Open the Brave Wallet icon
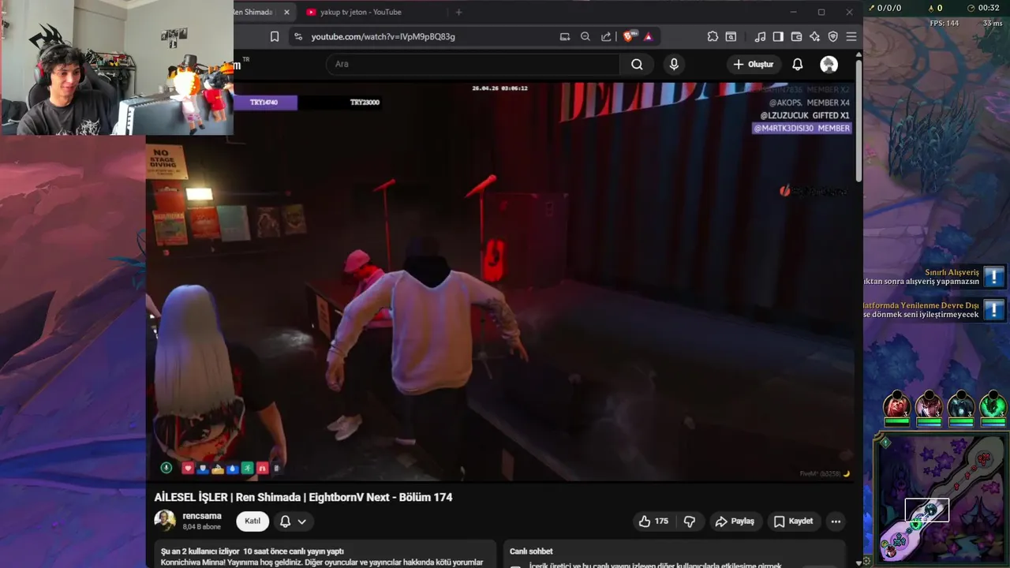The height and width of the screenshot is (568, 1010). tap(796, 36)
